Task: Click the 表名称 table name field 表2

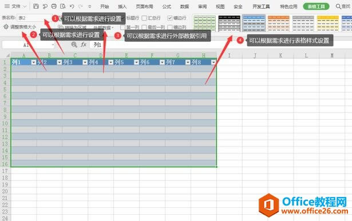Action: pos(34,18)
